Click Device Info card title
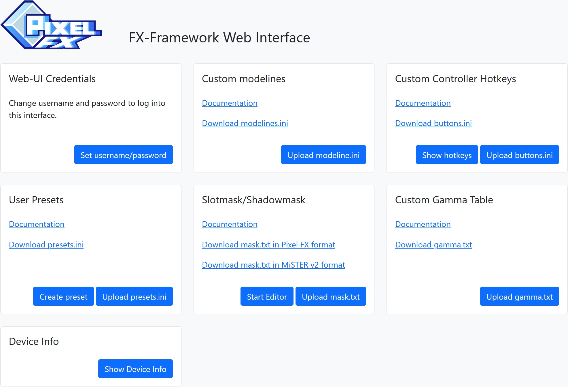The image size is (568, 387). (x=34, y=341)
